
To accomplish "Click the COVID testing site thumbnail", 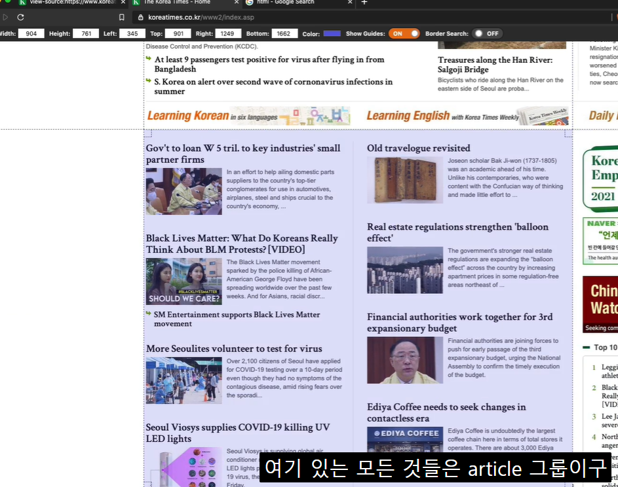I will coord(183,380).
